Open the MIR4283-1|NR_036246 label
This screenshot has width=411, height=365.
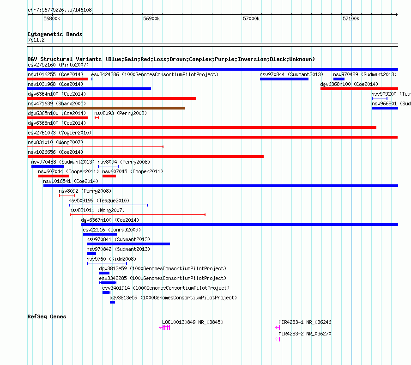(305, 322)
